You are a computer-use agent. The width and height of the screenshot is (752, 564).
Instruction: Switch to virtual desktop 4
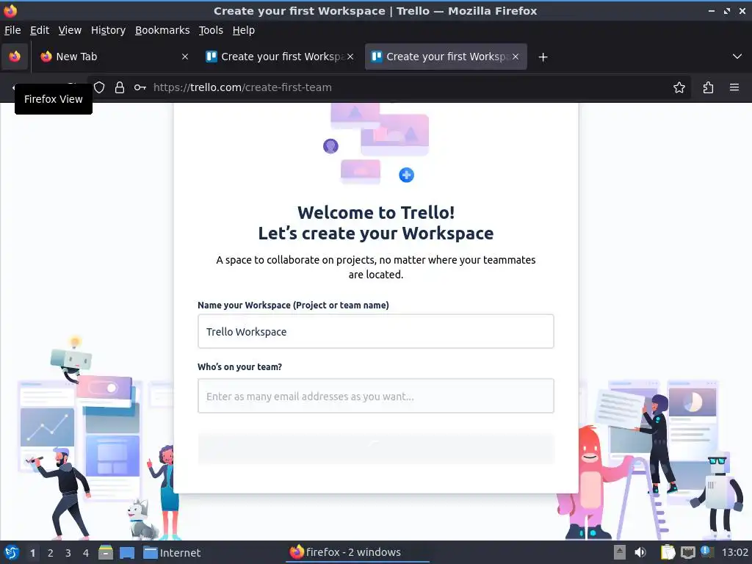pos(86,553)
